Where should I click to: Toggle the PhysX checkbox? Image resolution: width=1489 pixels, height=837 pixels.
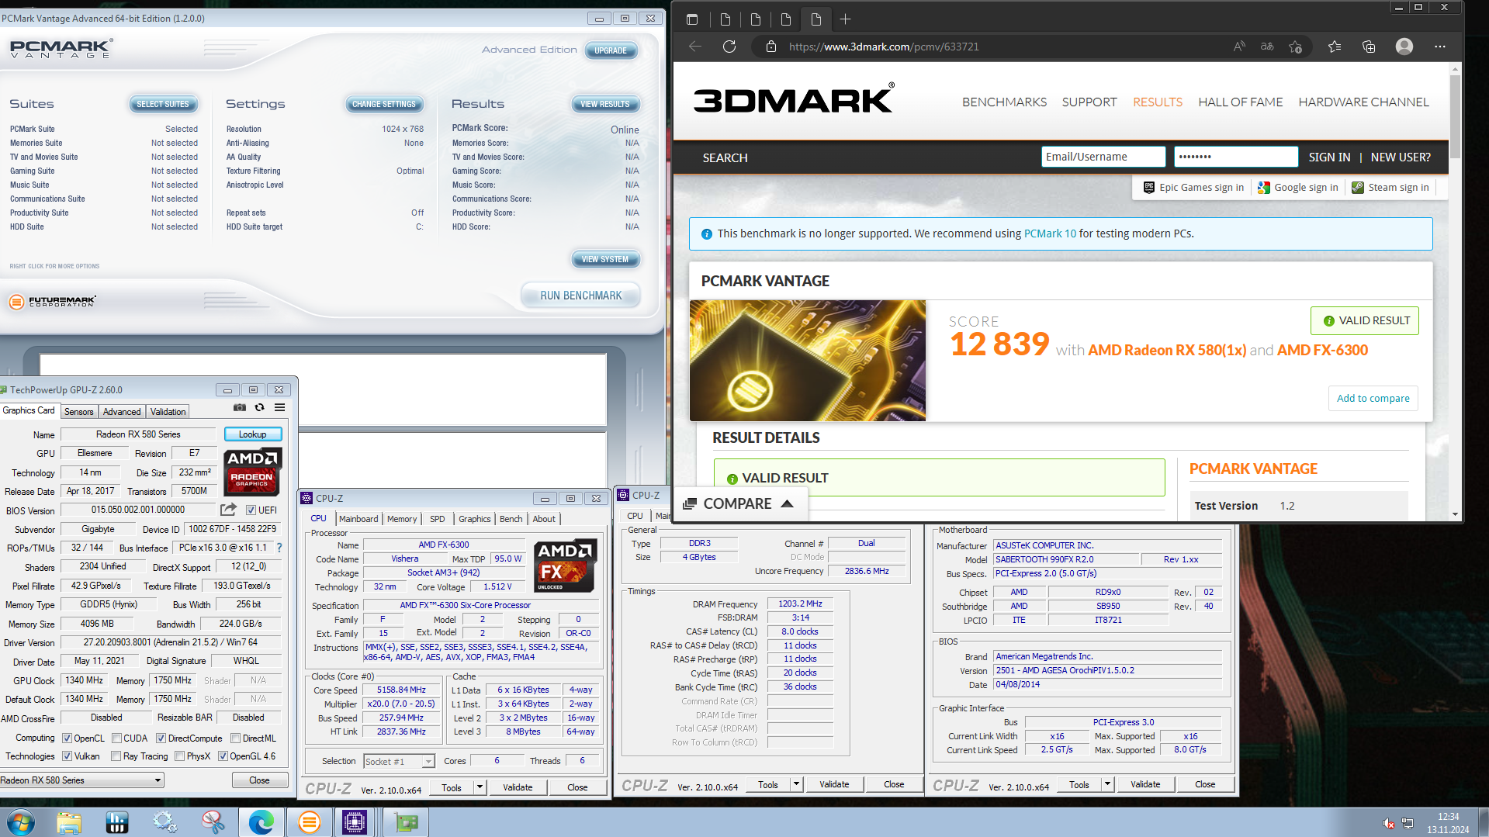pyautogui.click(x=179, y=756)
